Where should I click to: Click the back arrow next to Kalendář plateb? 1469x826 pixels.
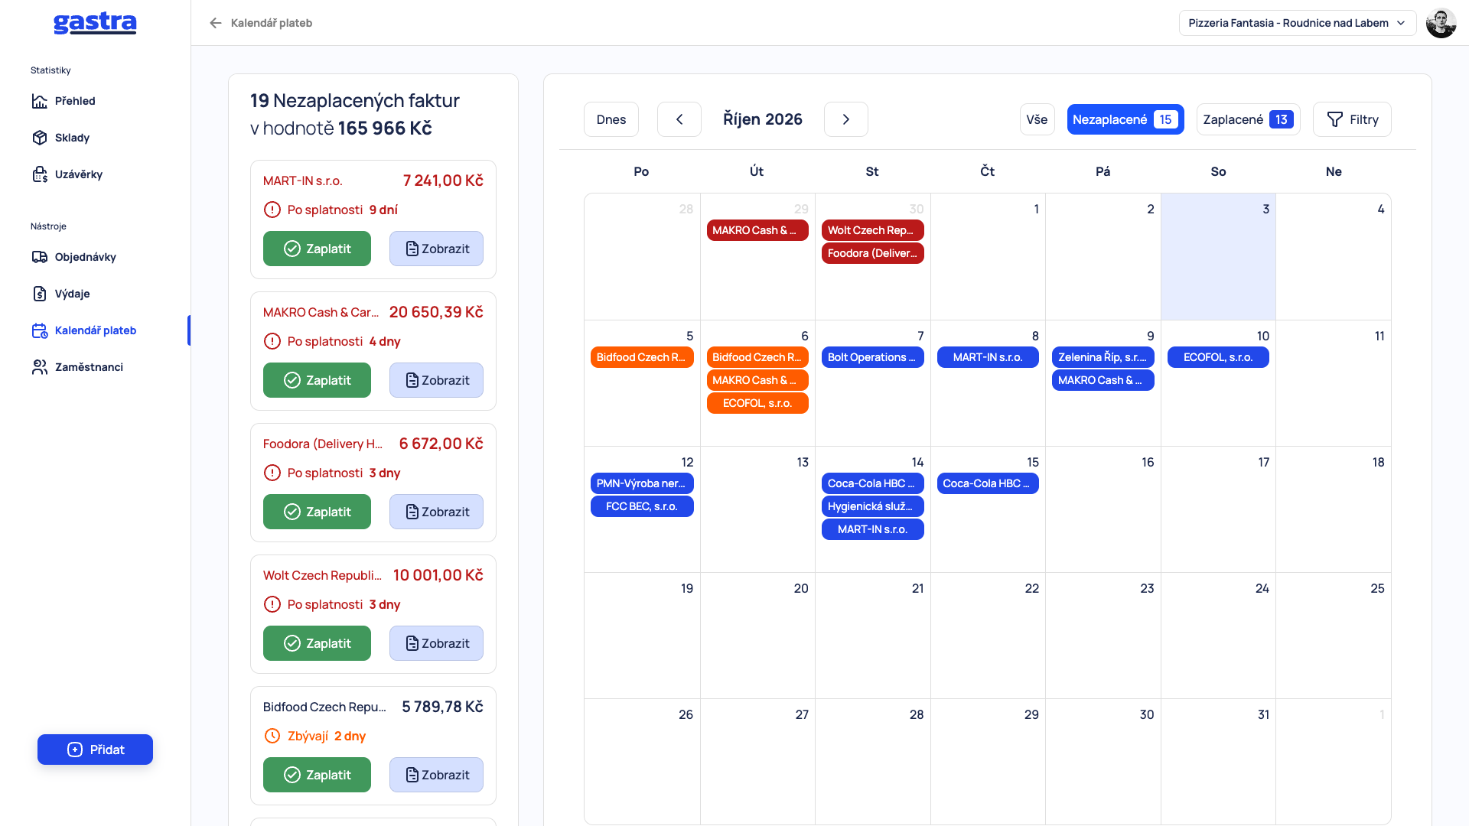click(x=216, y=23)
